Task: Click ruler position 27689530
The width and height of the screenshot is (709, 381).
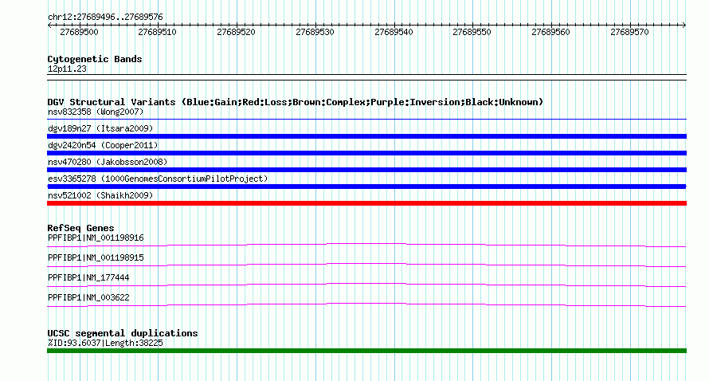Action: (x=315, y=32)
